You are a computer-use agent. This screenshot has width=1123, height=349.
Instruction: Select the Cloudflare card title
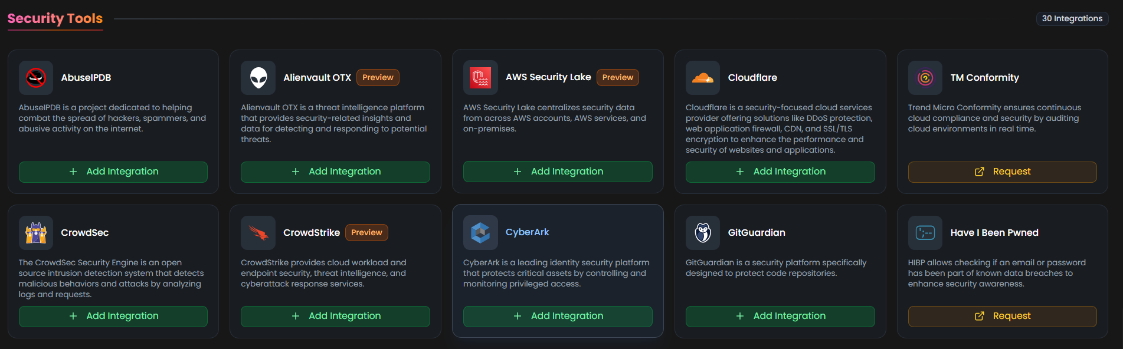tap(752, 78)
